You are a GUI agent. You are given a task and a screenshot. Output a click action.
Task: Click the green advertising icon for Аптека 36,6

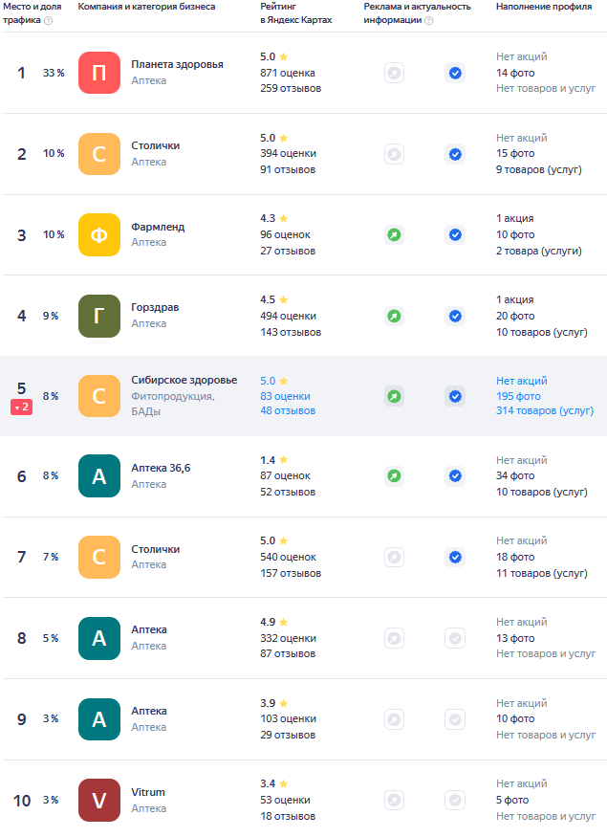pyautogui.click(x=394, y=475)
